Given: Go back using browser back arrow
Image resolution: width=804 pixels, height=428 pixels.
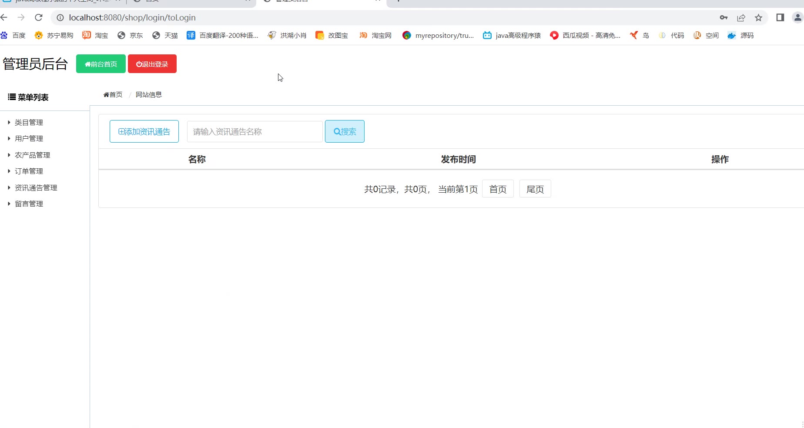Looking at the screenshot, I should [x=4, y=17].
